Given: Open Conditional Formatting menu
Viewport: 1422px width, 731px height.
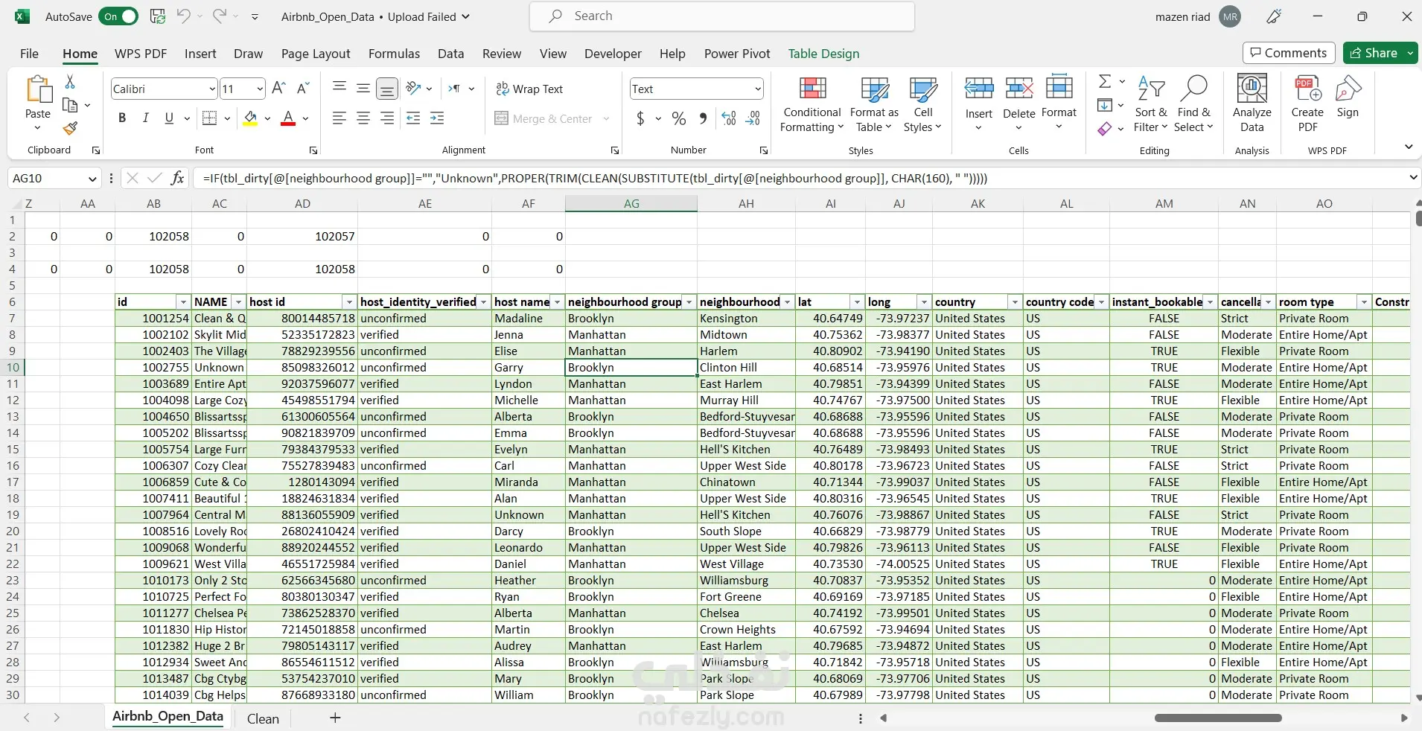Looking at the screenshot, I should (x=812, y=104).
